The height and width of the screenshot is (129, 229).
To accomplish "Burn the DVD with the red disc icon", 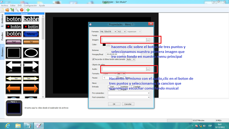I will [21, 10].
